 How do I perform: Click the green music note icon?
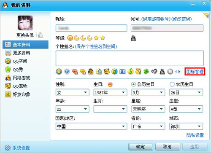(130, 72)
